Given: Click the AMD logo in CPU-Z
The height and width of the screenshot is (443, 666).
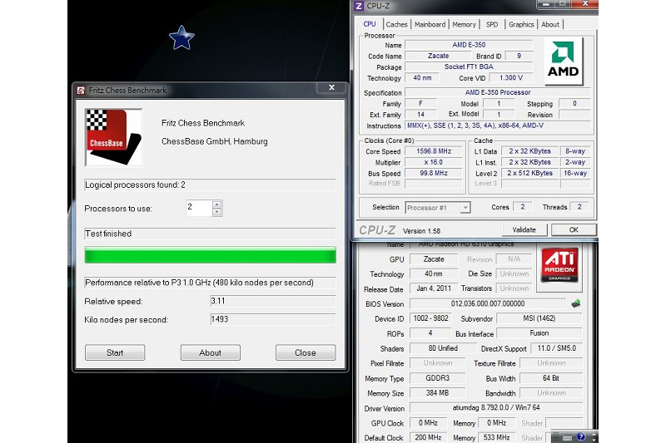Looking at the screenshot, I should coord(564,61).
